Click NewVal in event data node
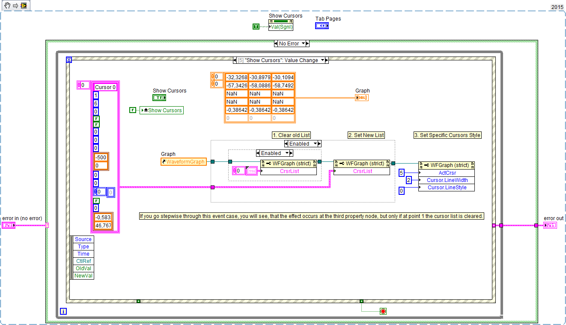The width and height of the screenshot is (566, 325). 83,276
